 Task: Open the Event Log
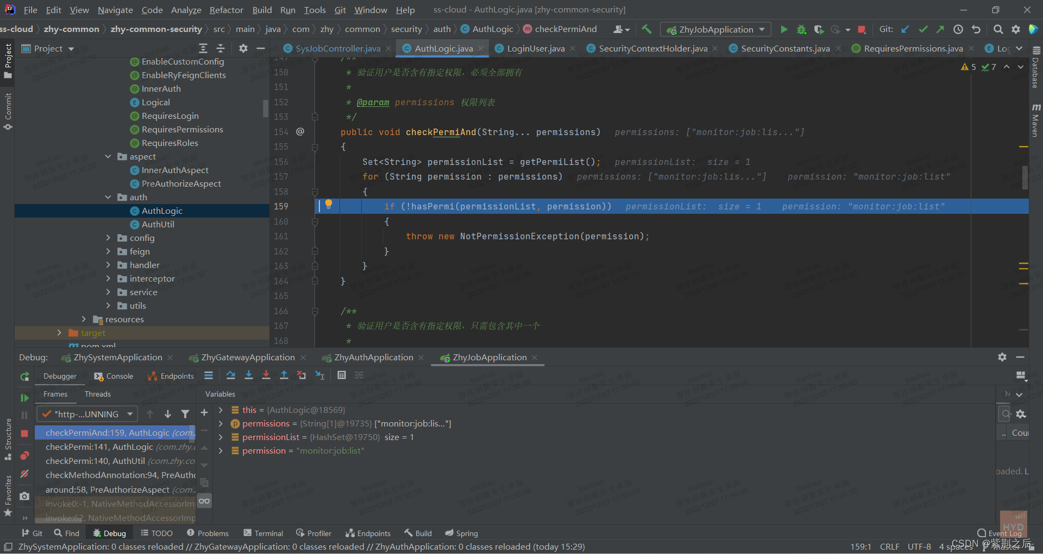pyautogui.click(x=999, y=533)
